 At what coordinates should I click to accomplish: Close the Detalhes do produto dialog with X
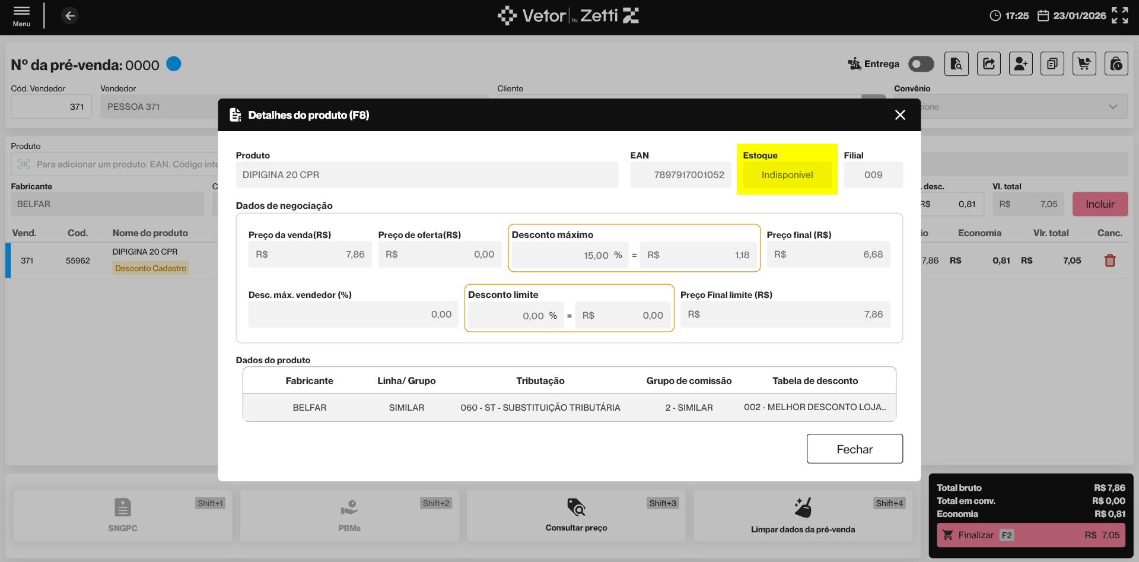tap(900, 115)
